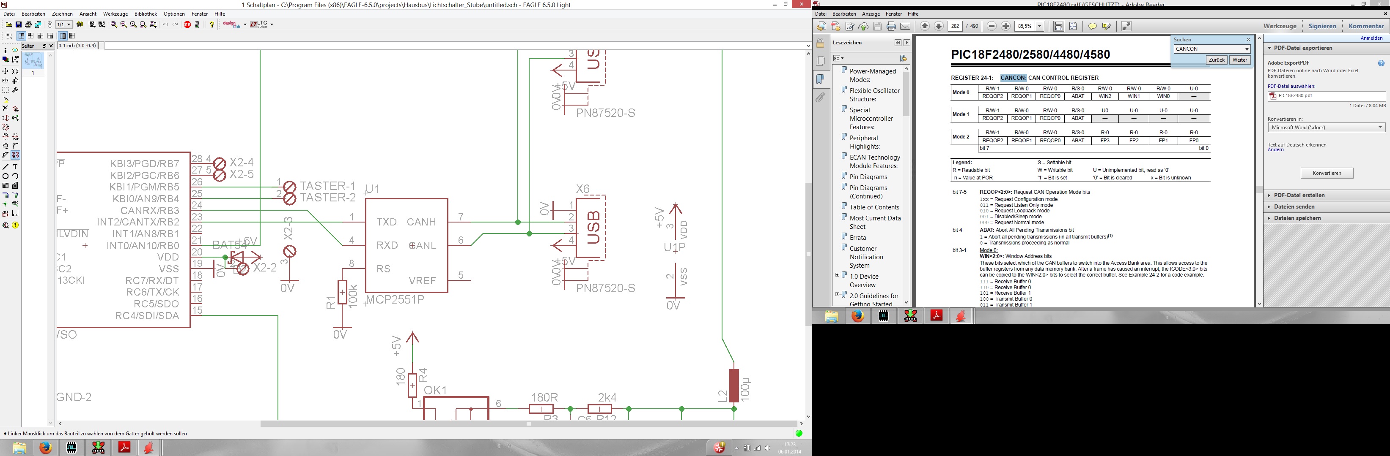The image size is (1390, 456).
Task: Open EAGLE help question mark icon
Action: click(212, 24)
